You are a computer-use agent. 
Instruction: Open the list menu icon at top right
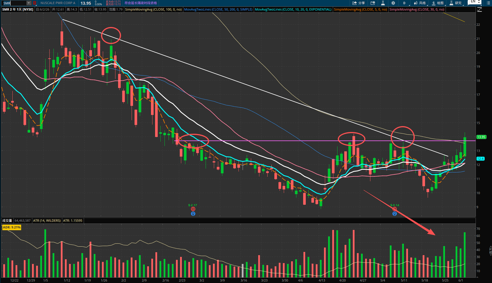coord(488,3)
